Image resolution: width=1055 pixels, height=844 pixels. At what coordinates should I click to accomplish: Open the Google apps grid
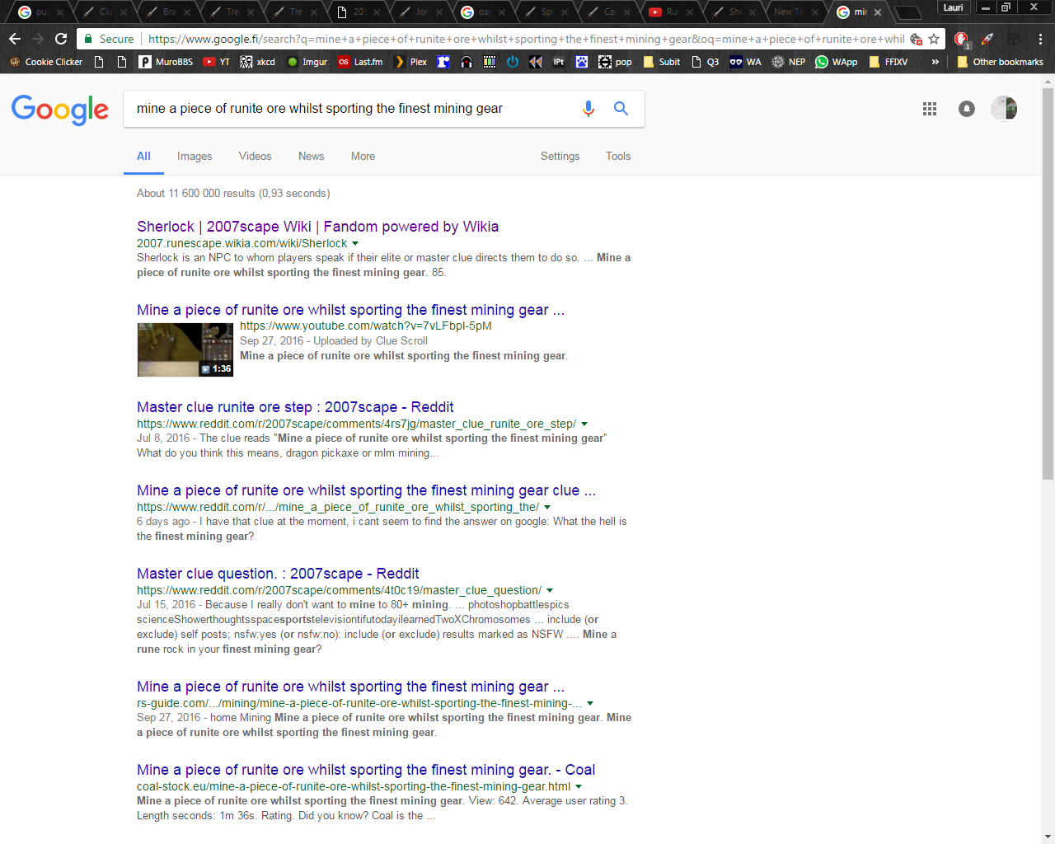(930, 109)
